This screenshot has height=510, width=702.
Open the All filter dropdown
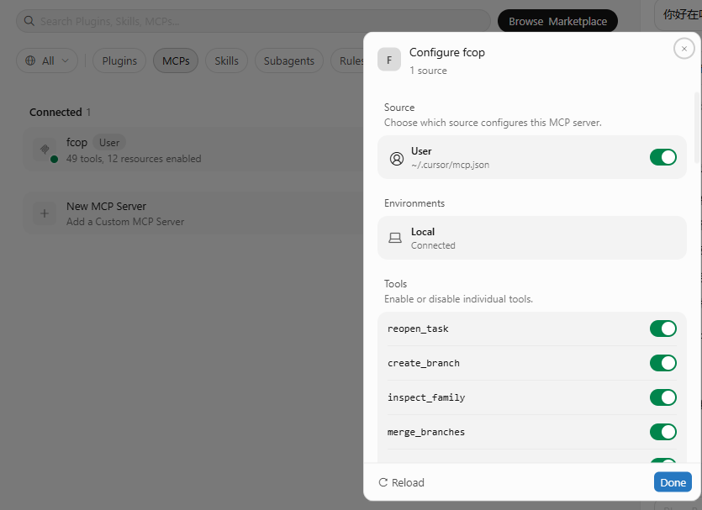47,60
